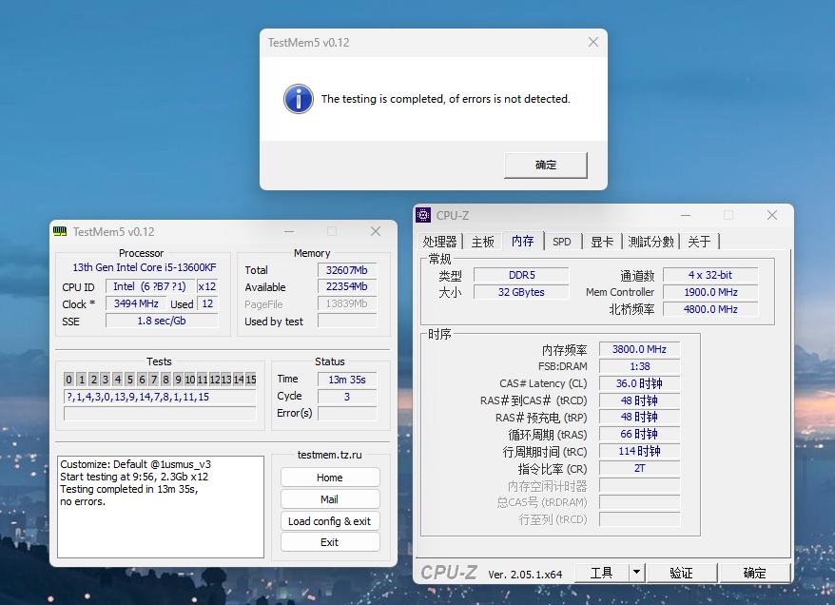Switch to the SPD tab

coord(561,242)
